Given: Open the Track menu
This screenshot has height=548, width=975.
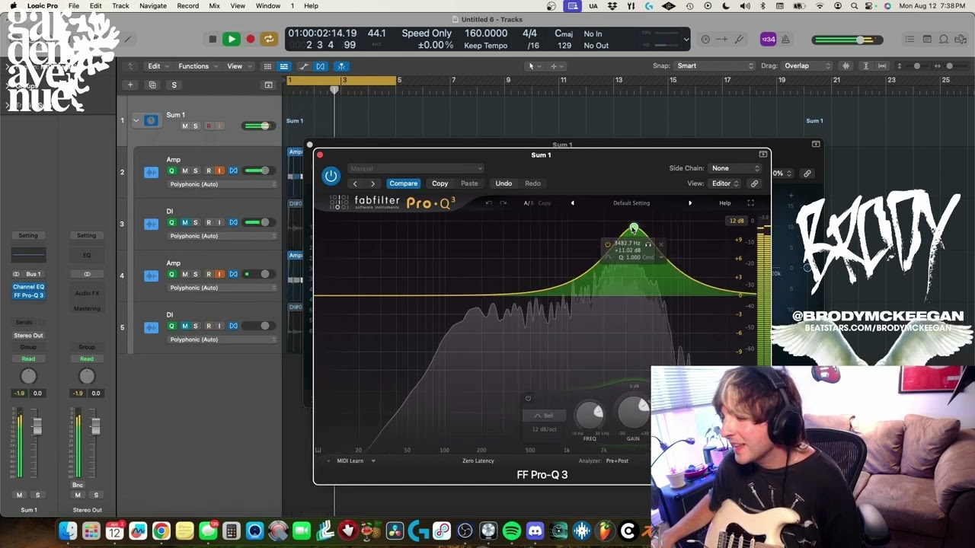Looking at the screenshot, I should [x=120, y=6].
